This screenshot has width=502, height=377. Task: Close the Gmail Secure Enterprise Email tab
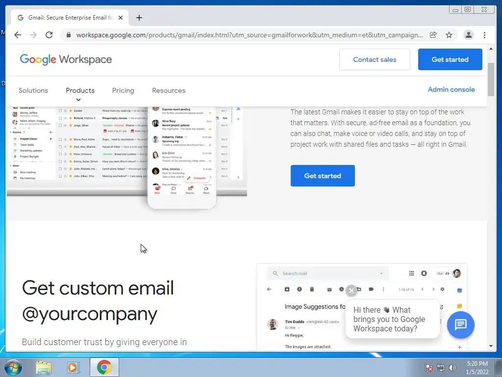121,18
